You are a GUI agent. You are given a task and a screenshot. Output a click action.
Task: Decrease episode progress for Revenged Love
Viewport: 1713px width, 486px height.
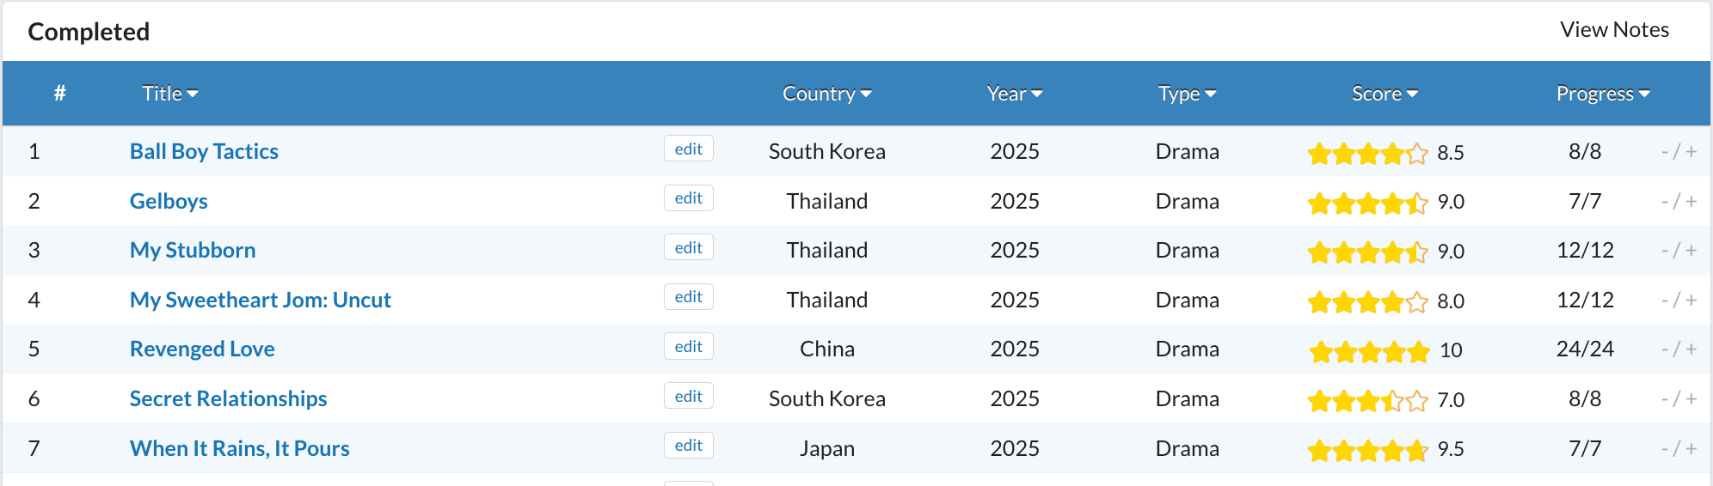coord(1665,349)
